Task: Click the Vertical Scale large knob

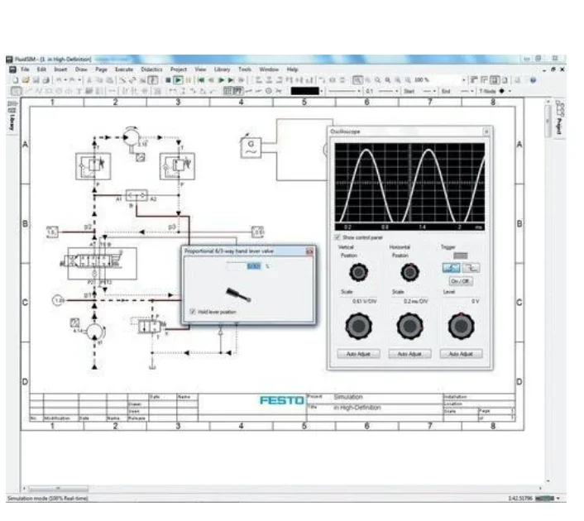Action: click(x=359, y=326)
